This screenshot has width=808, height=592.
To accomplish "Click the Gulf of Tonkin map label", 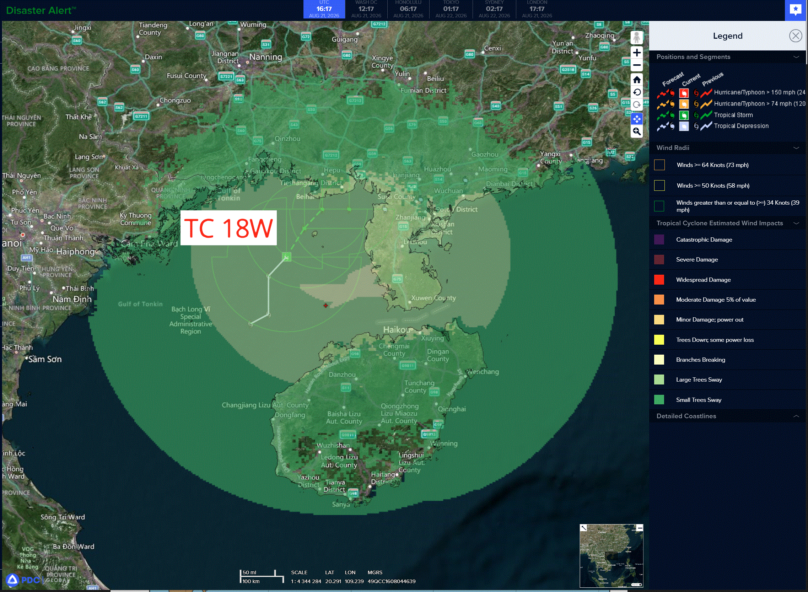I will tap(140, 304).
